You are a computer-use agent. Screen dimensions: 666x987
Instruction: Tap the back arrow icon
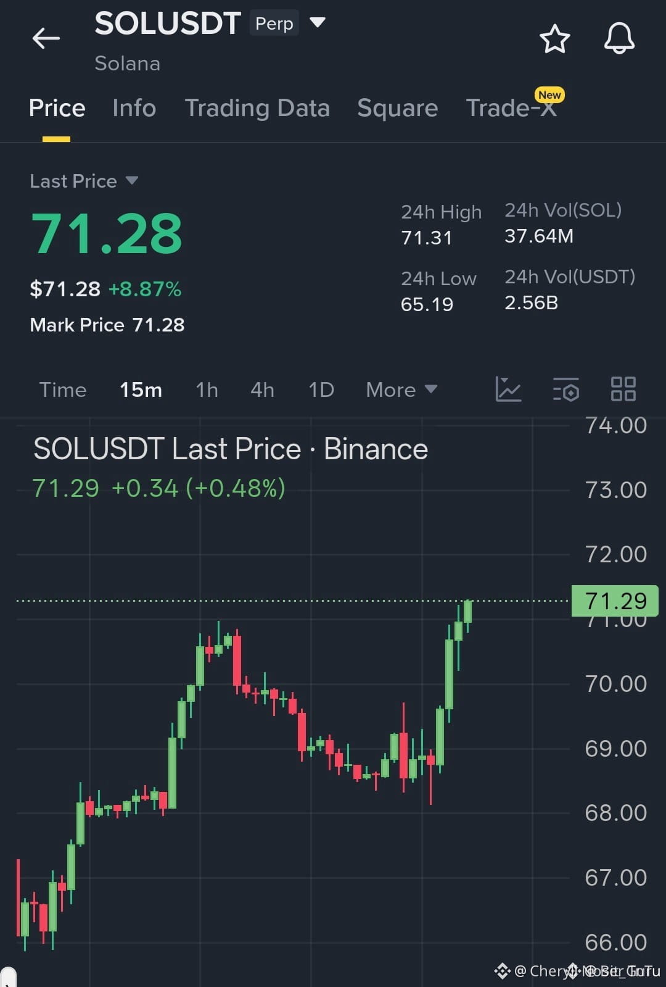point(46,38)
